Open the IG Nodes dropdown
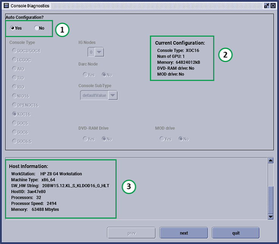 click(99, 52)
